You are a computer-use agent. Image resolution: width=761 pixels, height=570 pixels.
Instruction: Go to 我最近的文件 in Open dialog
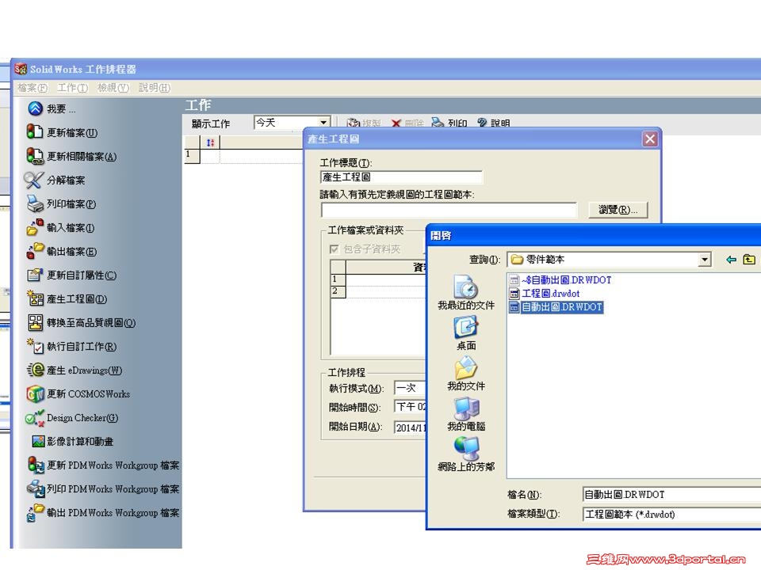pos(466,287)
